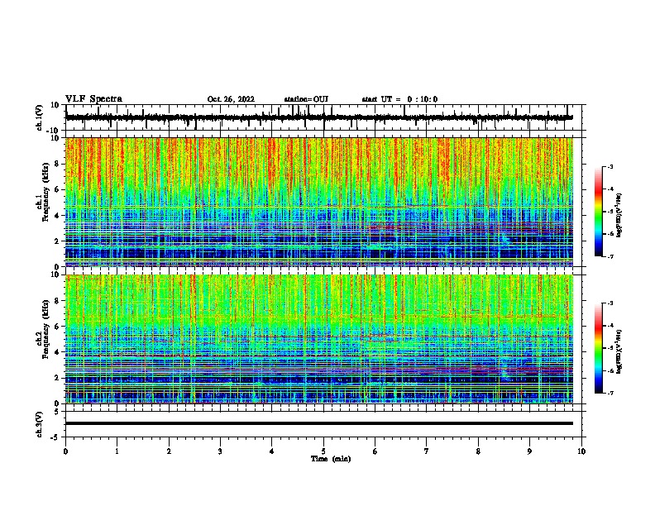
Task: Click the time axis tick label "9"
Action: [x=529, y=451]
